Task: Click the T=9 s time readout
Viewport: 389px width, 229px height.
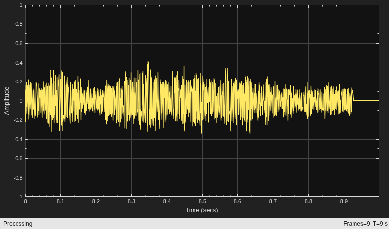Action: coord(380,224)
